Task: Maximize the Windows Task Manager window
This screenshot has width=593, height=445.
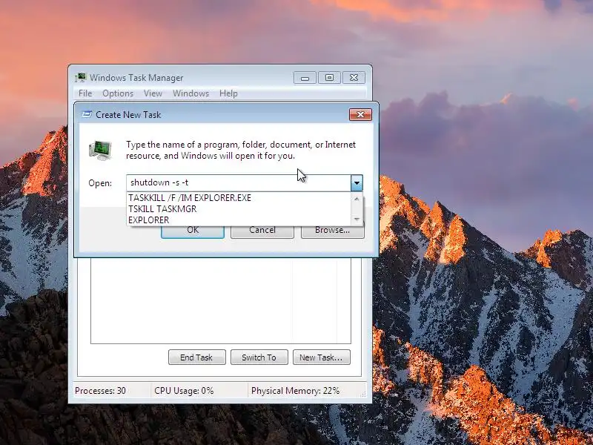Action: (x=329, y=78)
